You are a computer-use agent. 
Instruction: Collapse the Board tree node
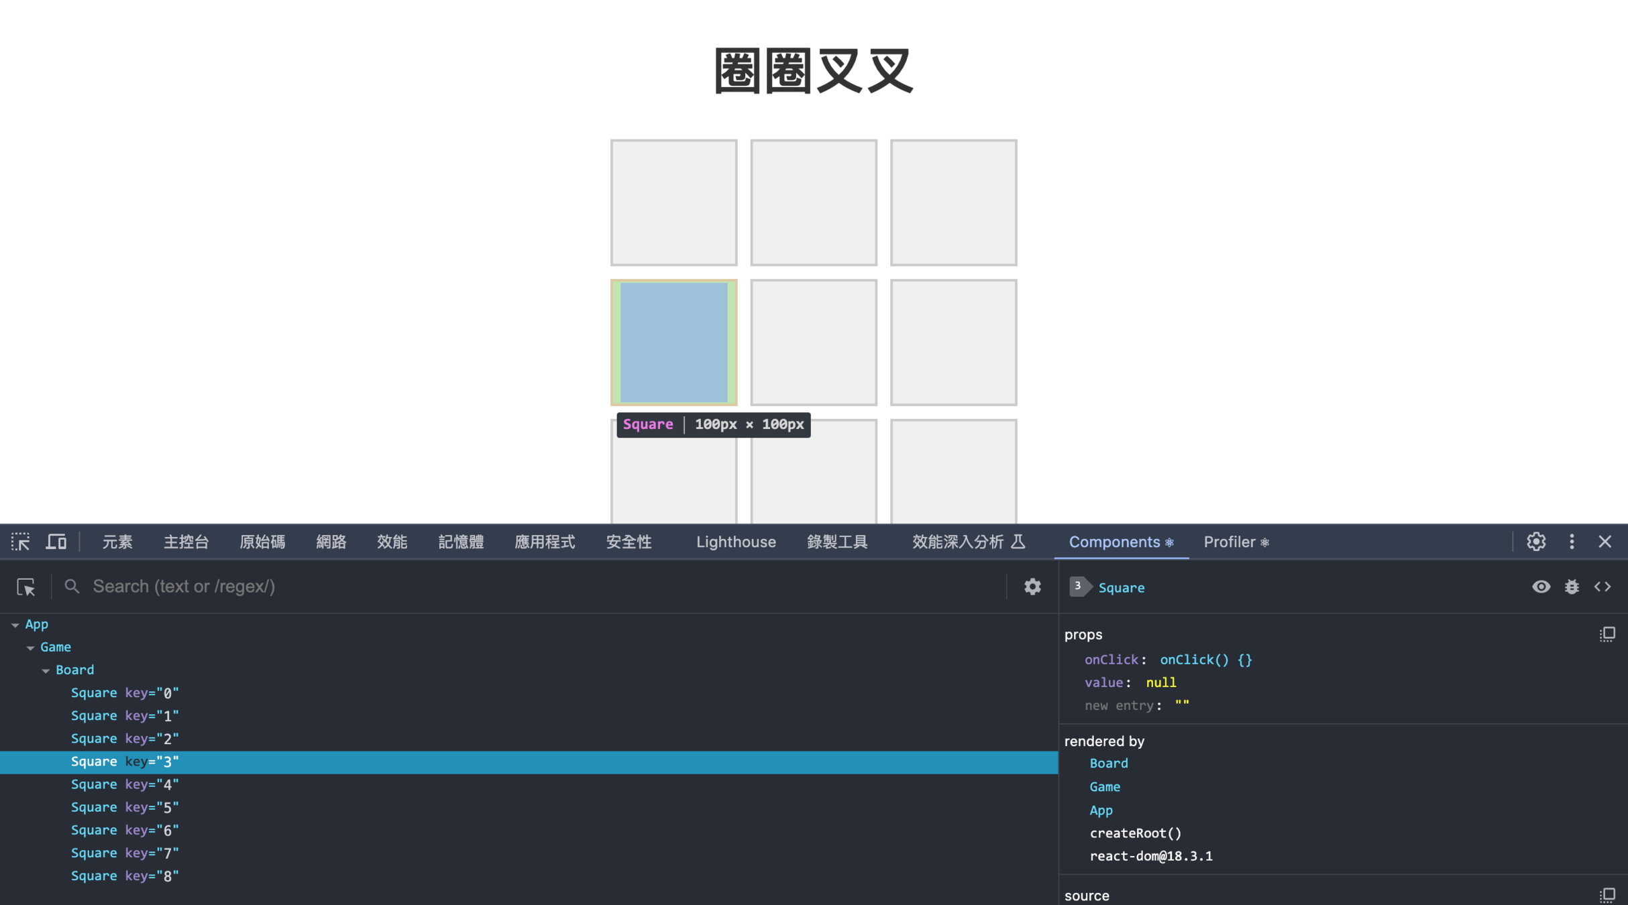point(46,670)
